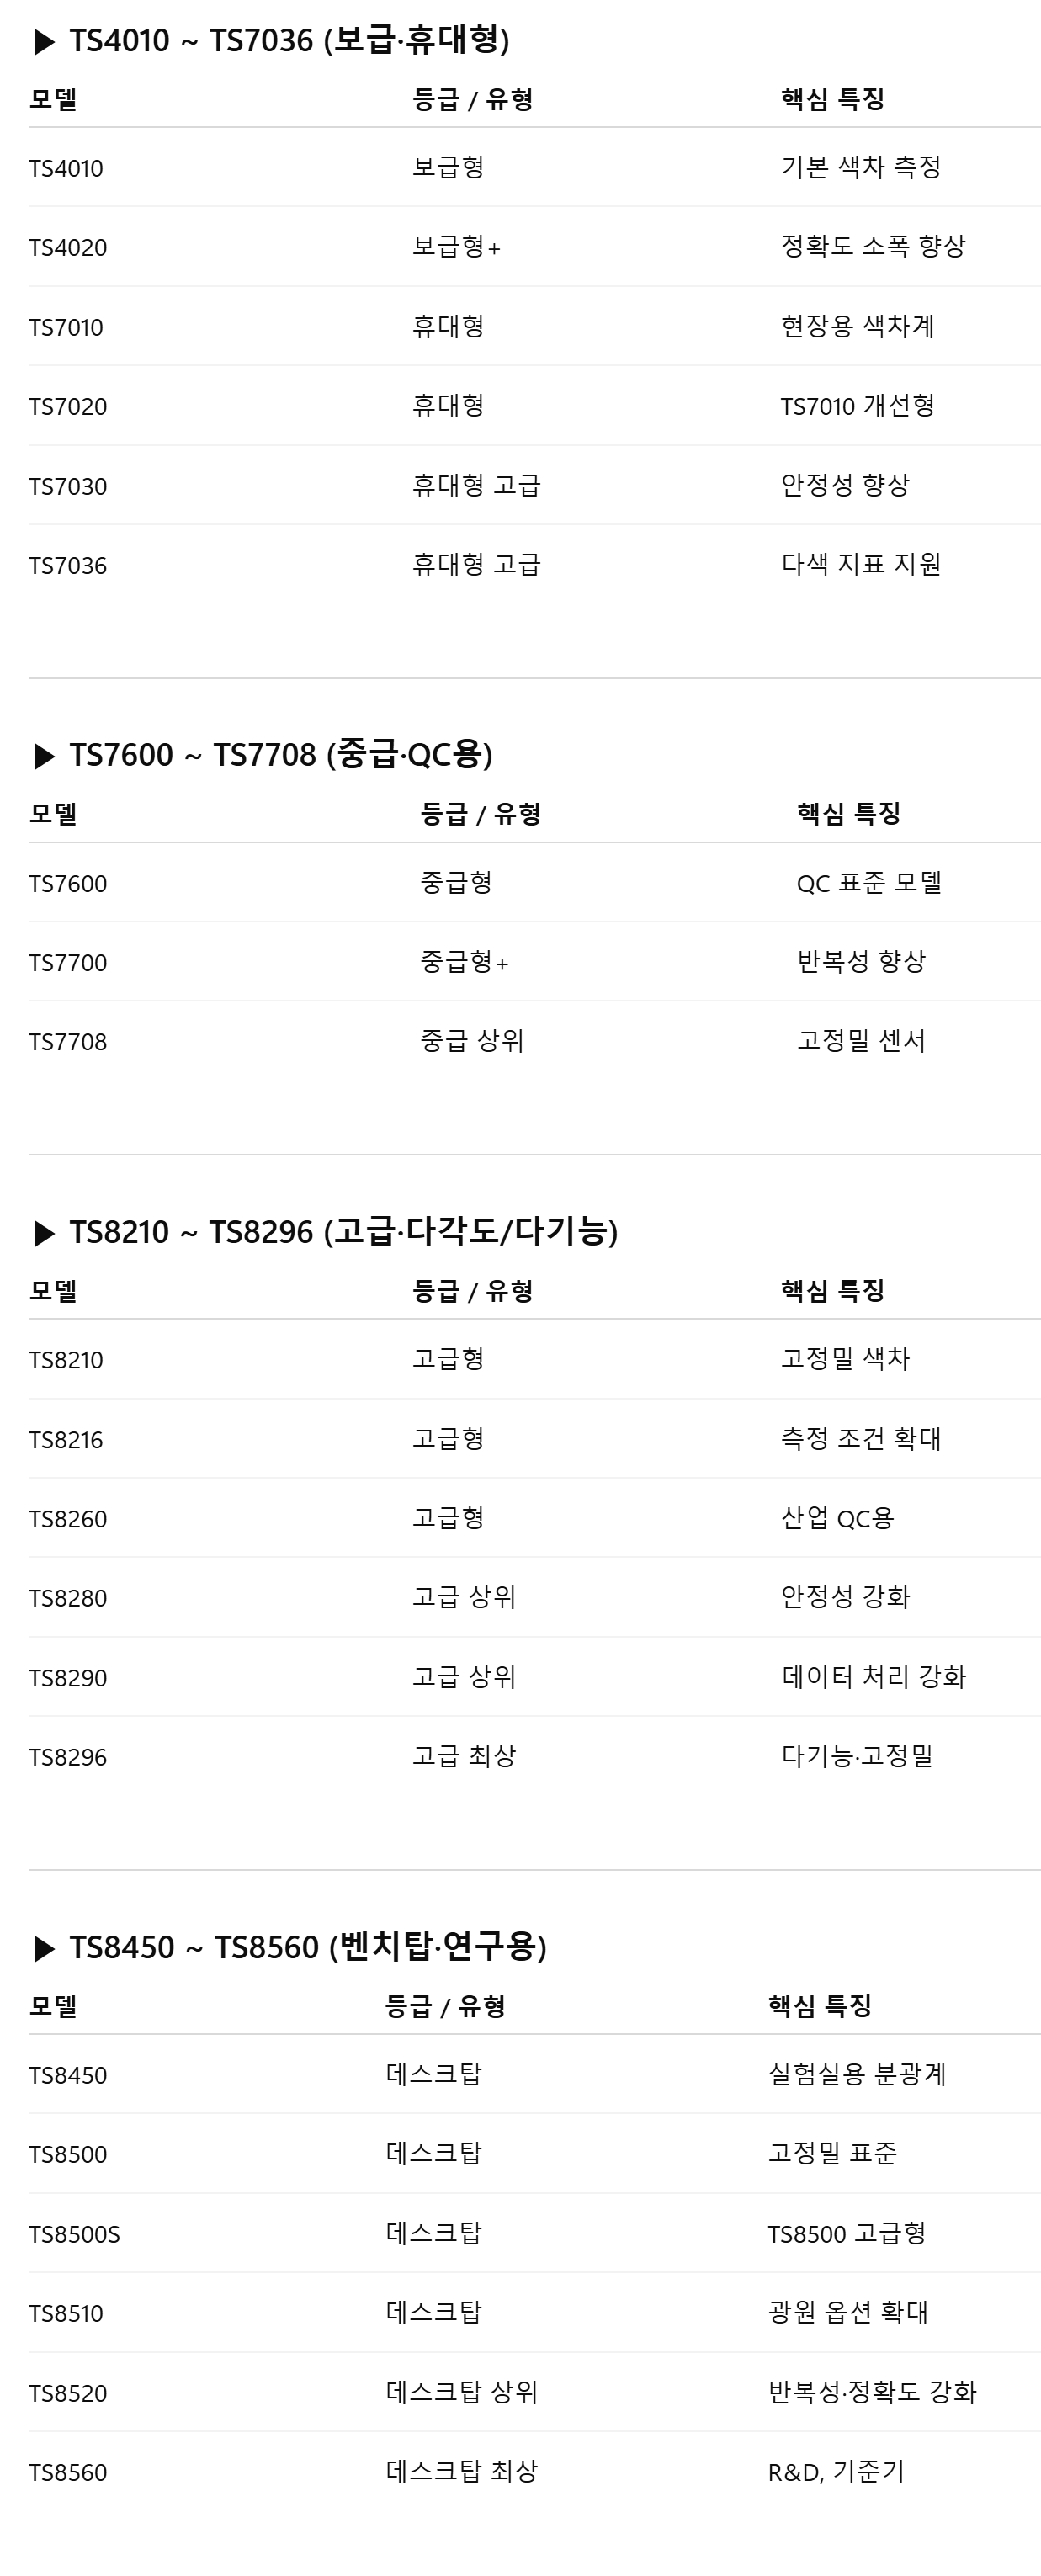The width and height of the screenshot is (1041, 2576).
Task: Collapse the TS8210 ~ TS8296 section triangle
Action: (x=44, y=1234)
